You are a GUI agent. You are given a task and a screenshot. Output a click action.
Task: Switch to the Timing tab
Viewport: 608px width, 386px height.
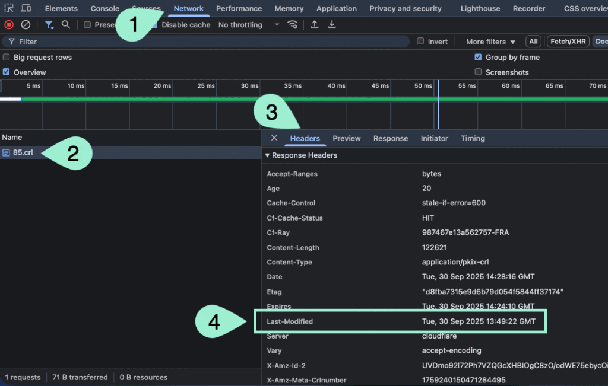pos(473,138)
